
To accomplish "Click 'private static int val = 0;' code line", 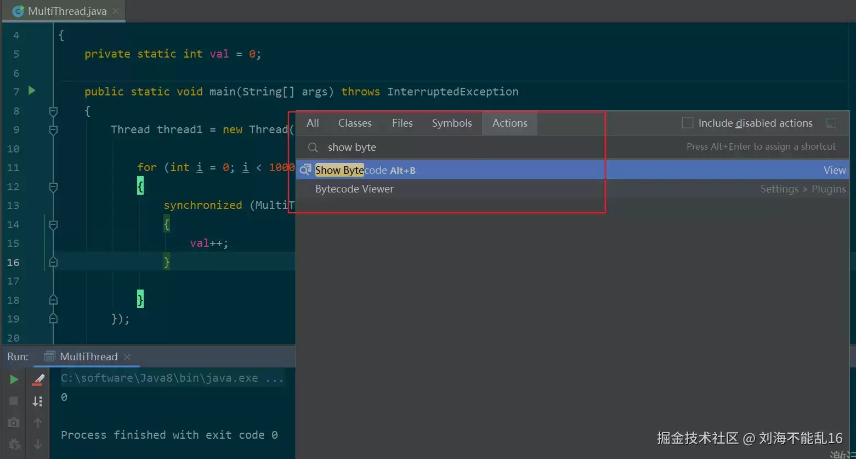I will click(173, 54).
